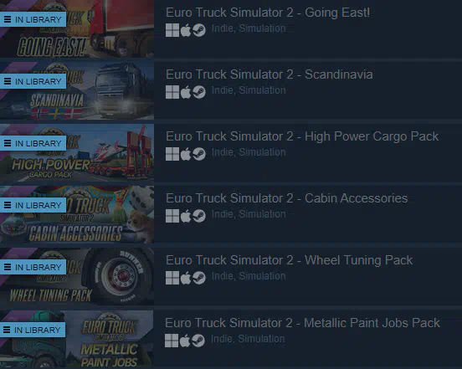Click the In Library badge on Scandinavia
This screenshot has width=462, height=369.
[33, 81]
